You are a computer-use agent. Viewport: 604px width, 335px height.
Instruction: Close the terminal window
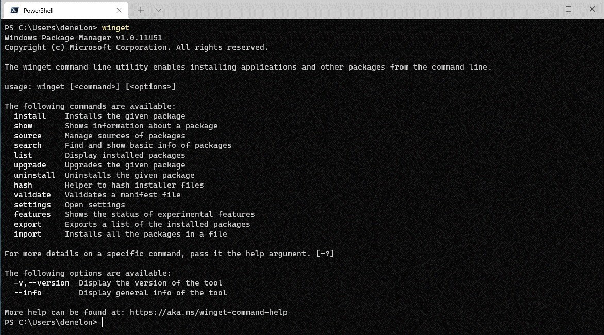pos(592,9)
